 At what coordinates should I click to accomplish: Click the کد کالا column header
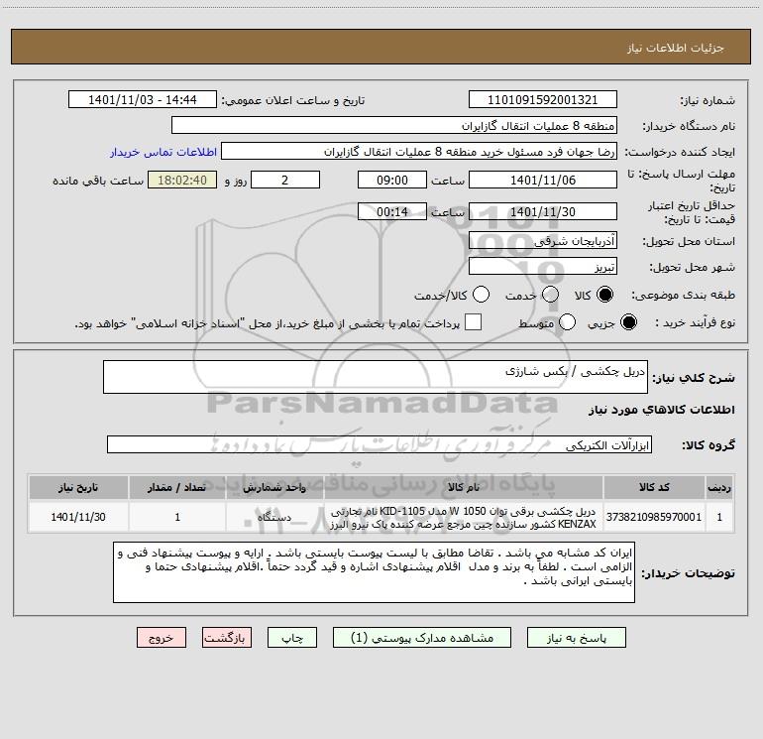[654, 487]
